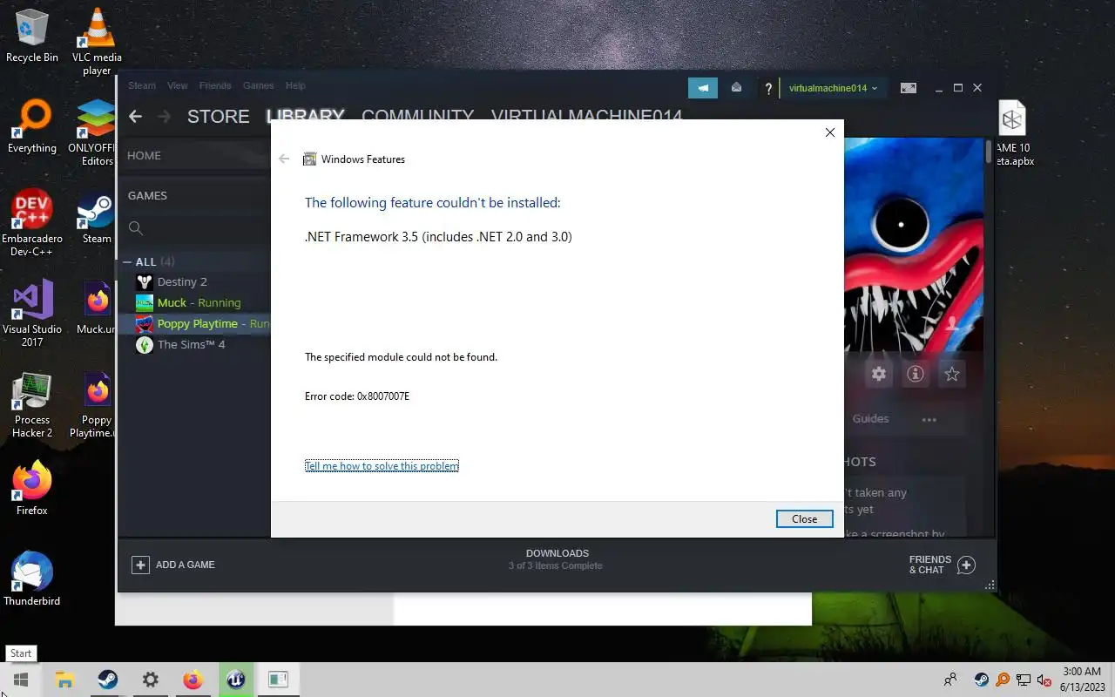Click the Windows Features title icon
1115x697 pixels.
pos(309,159)
